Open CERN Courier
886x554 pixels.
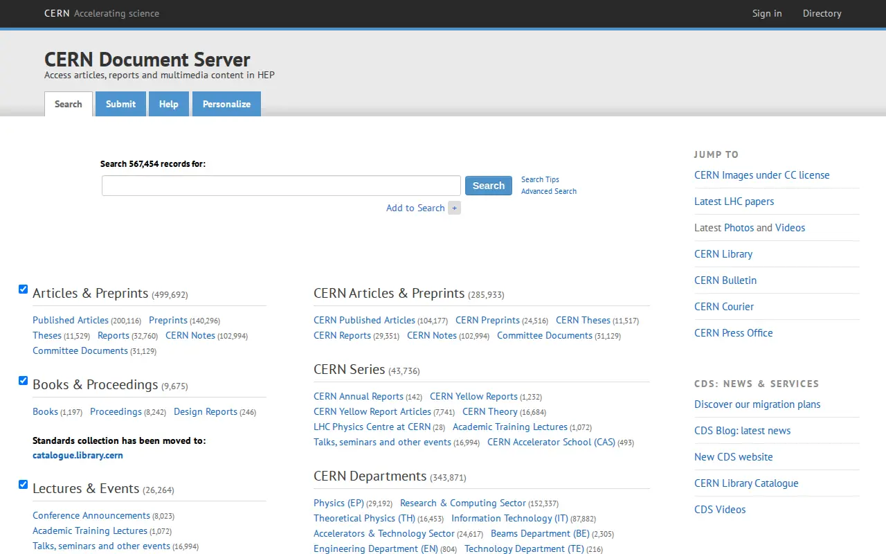pyautogui.click(x=724, y=307)
